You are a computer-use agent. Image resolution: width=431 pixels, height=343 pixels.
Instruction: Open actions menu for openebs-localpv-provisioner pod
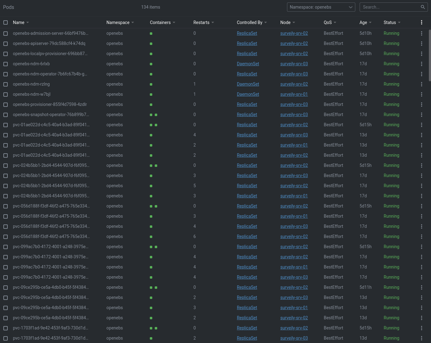point(421,54)
